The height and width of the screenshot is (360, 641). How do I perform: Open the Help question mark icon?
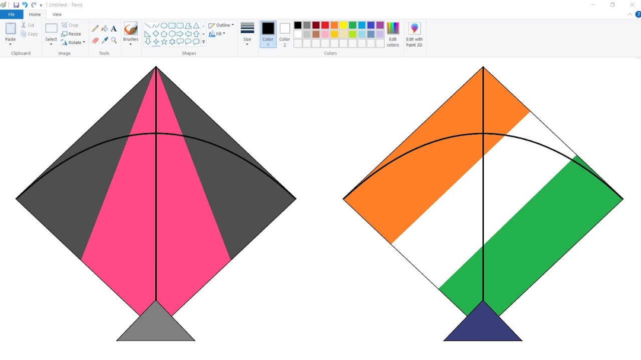(x=638, y=14)
